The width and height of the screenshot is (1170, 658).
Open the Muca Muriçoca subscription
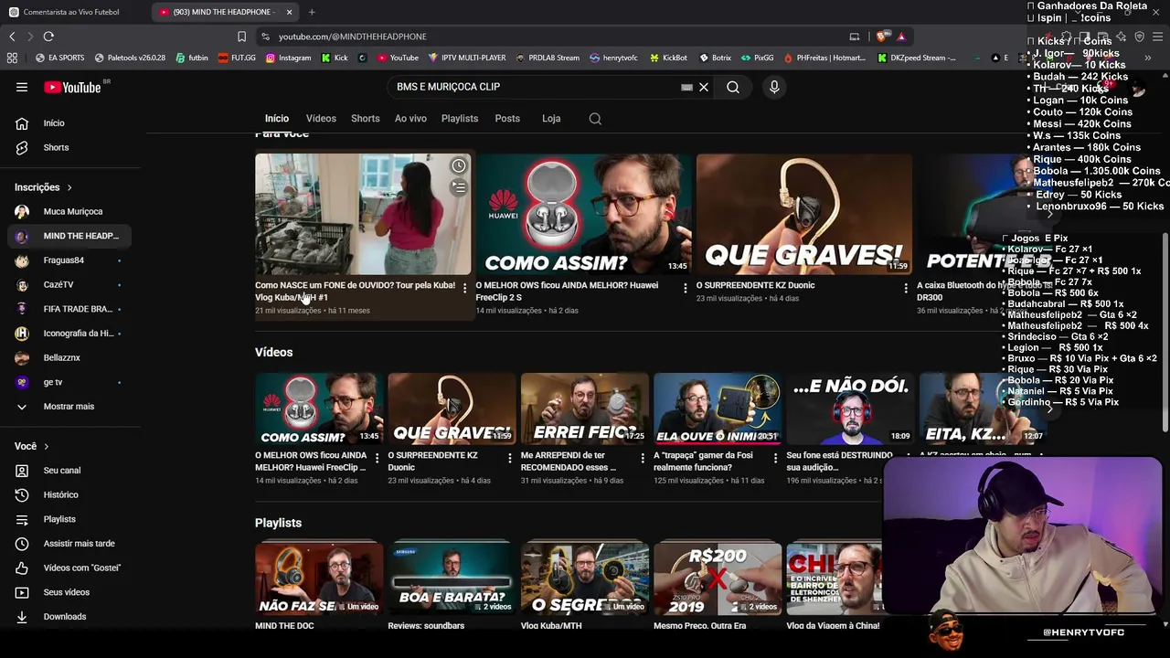(69, 212)
